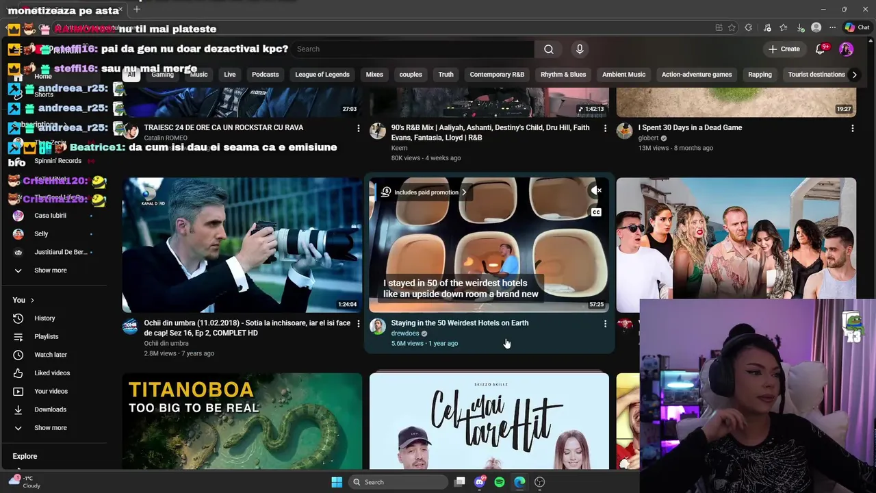The height and width of the screenshot is (493, 876).
Task: Select the League of Legends chip
Action: pos(322,75)
